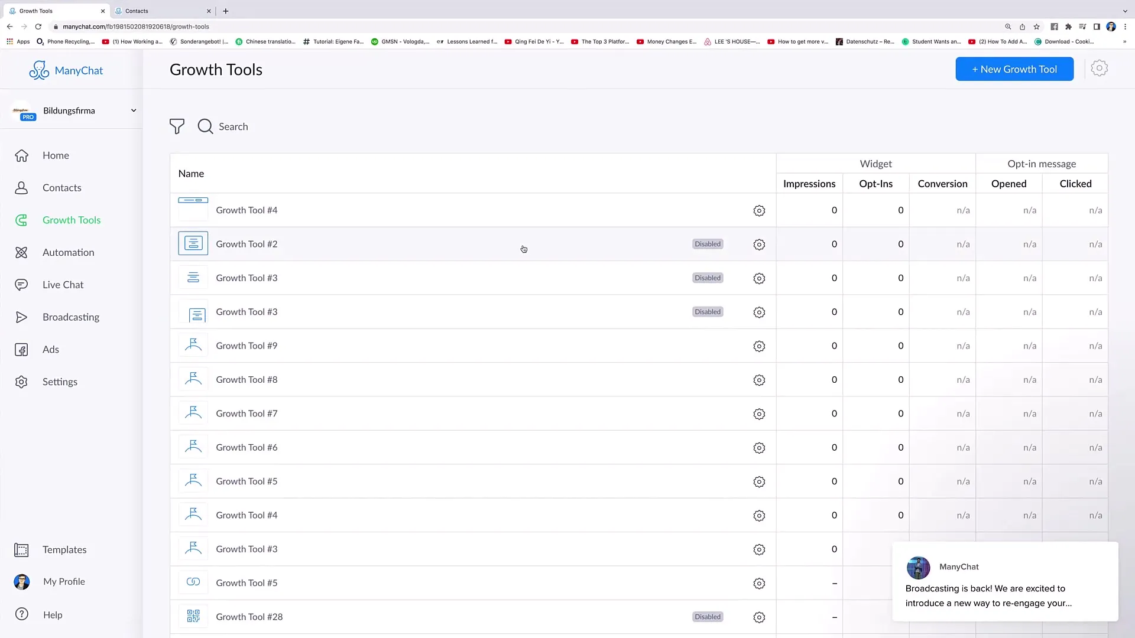Open settings gear for Growth Tool #8

coord(759,380)
